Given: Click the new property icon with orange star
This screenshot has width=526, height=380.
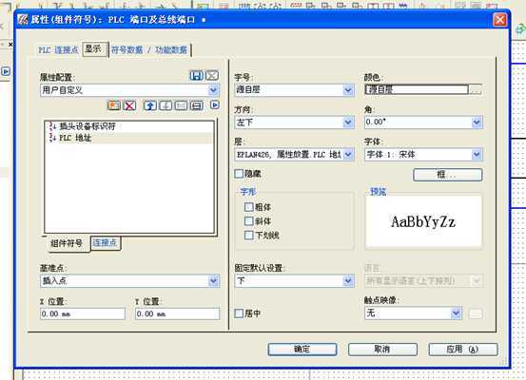Looking at the screenshot, I should pyautogui.click(x=114, y=105).
